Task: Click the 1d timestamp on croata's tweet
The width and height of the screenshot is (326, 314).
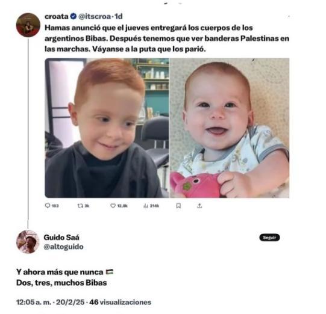Action: point(119,16)
